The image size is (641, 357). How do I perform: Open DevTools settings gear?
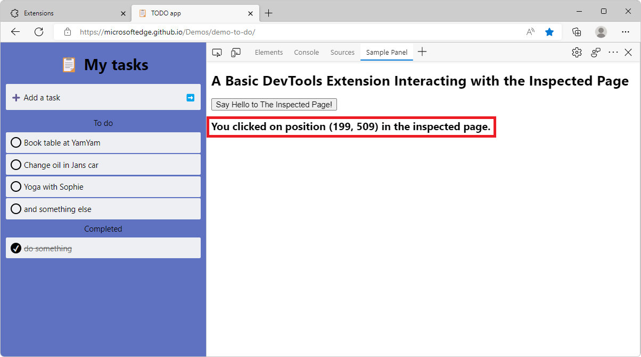click(x=577, y=52)
